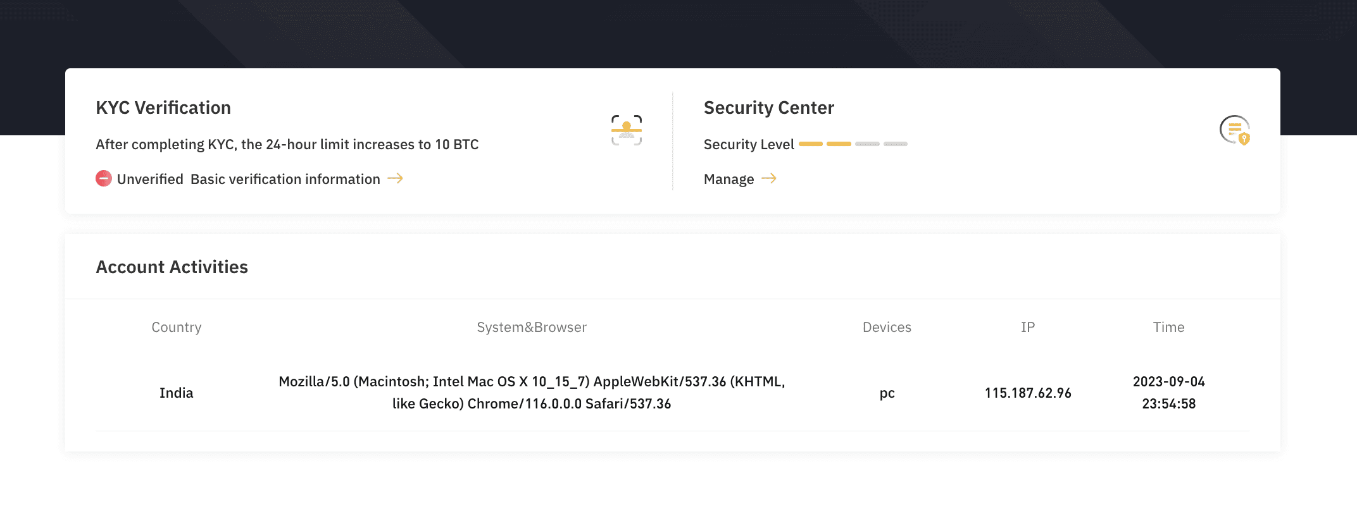Click the last gray Security Level bar
The width and height of the screenshot is (1357, 521).
pyautogui.click(x=895, y=144)
